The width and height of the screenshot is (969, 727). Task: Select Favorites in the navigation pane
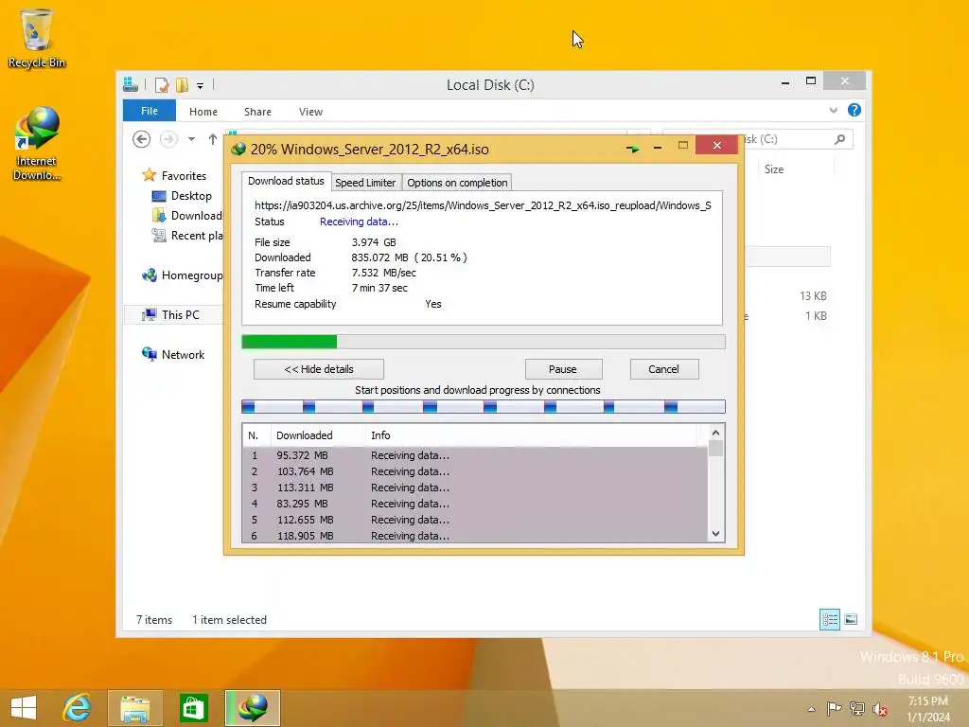pos(184,176)
